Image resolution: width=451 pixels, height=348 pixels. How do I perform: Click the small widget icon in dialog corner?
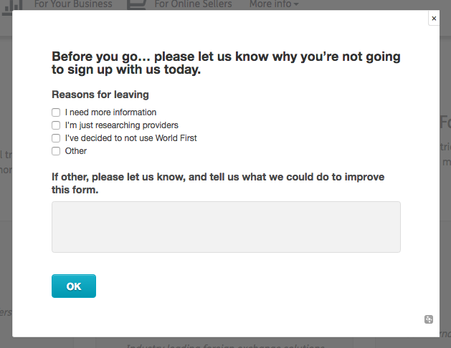pos(429,319)
